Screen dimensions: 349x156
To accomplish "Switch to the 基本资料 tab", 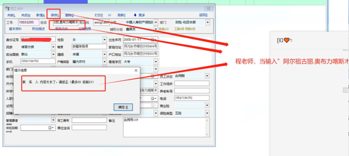I will pyautogui.click(x=15, y=29).
